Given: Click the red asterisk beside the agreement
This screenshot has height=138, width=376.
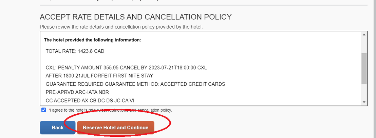Looking at the screenshot, I should tap(49, 110).
